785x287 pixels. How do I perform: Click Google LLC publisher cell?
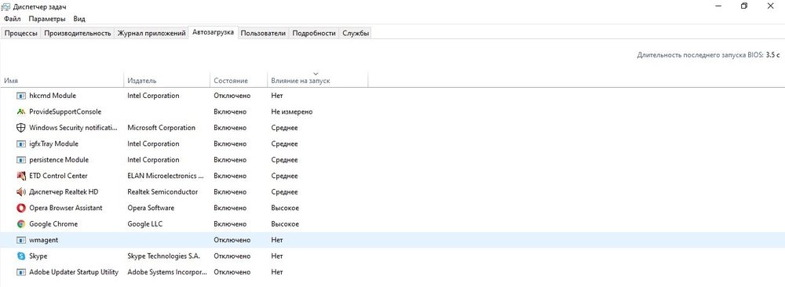[x=144, y=223]
